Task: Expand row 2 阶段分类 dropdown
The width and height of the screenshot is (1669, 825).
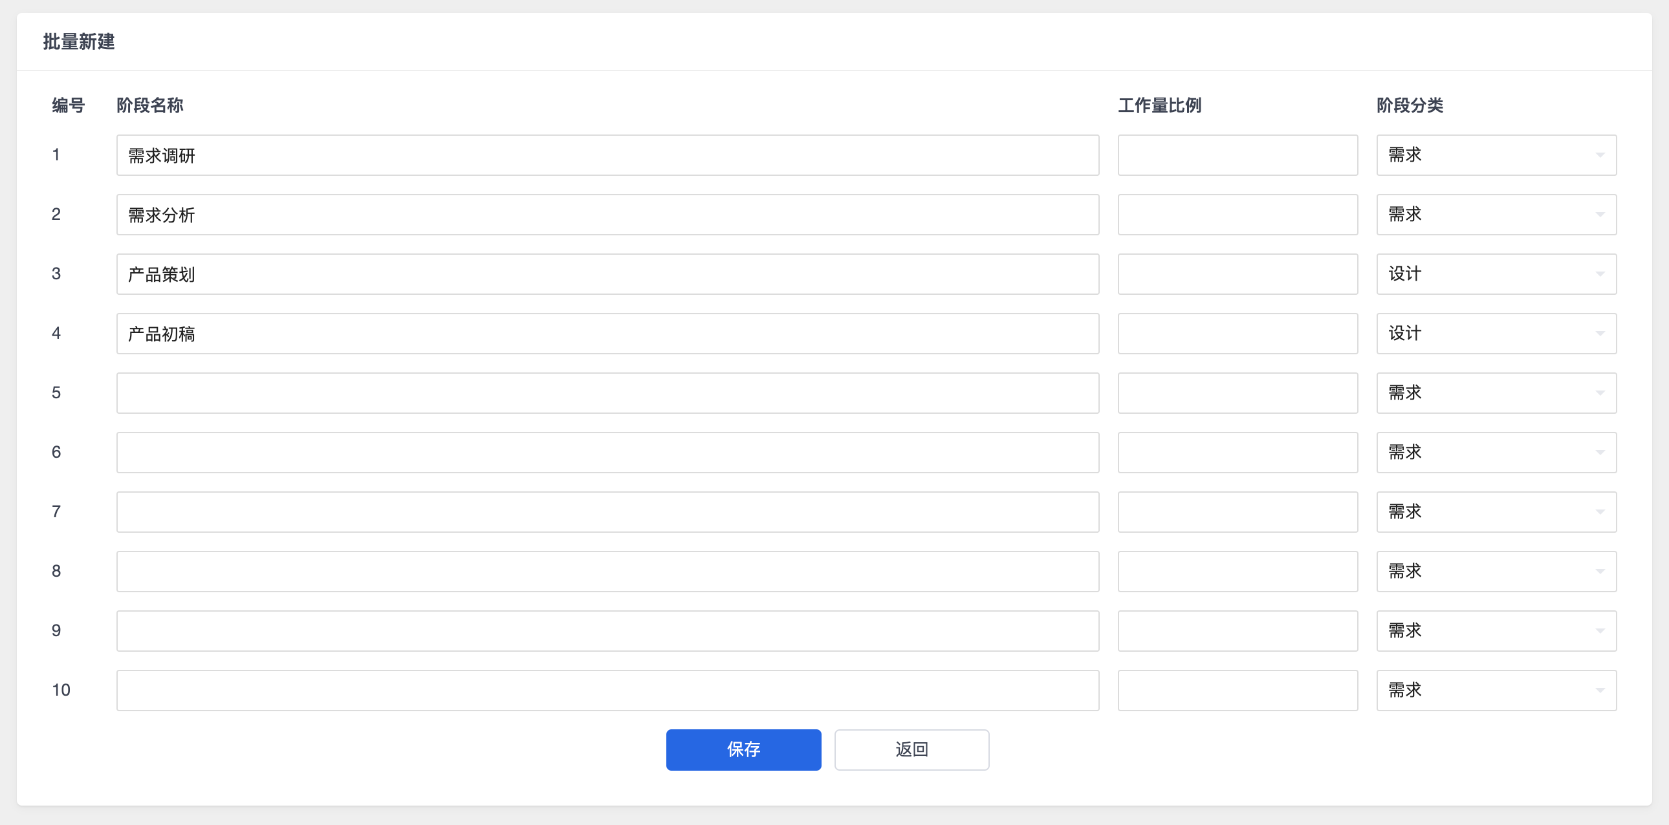Action: point(1496,215)
